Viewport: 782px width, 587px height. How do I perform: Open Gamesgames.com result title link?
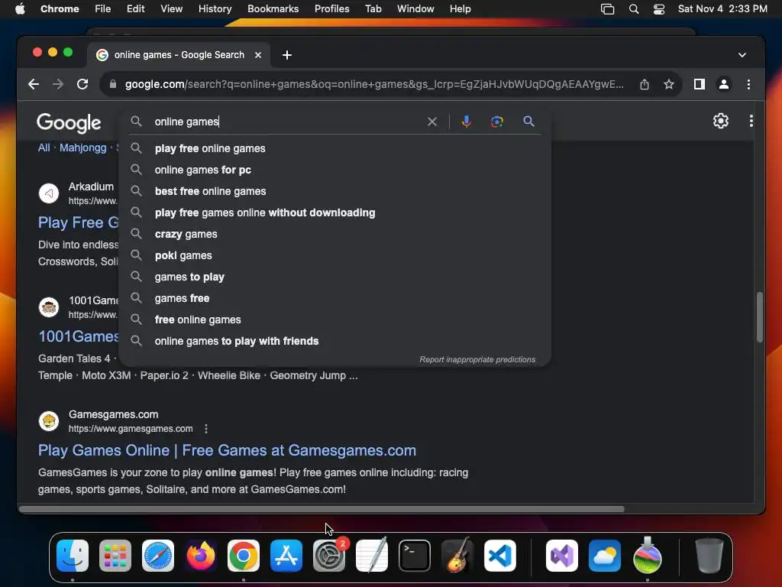227,450
